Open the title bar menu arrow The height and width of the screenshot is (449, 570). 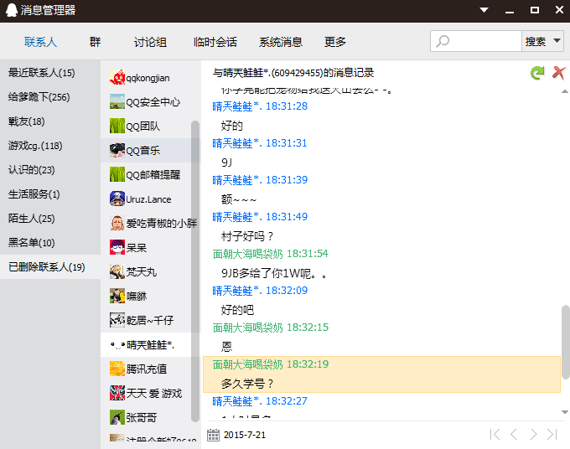pos(484,10)
